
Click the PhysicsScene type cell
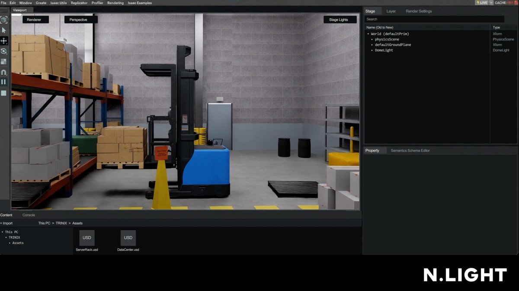[x=503, y=39]
